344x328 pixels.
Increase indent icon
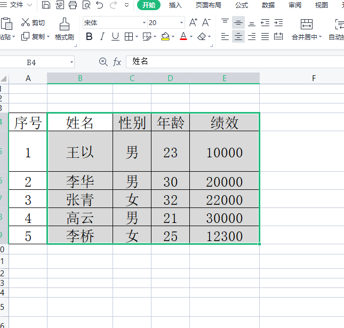tap(278, 22)
